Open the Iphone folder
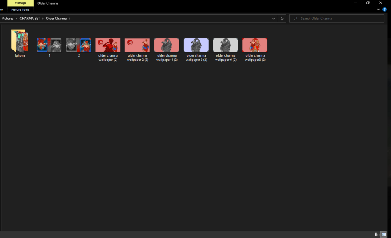Image resolution: width=391 pixels, height=238 pixels. pyautogui.click(x=20, y=41)
